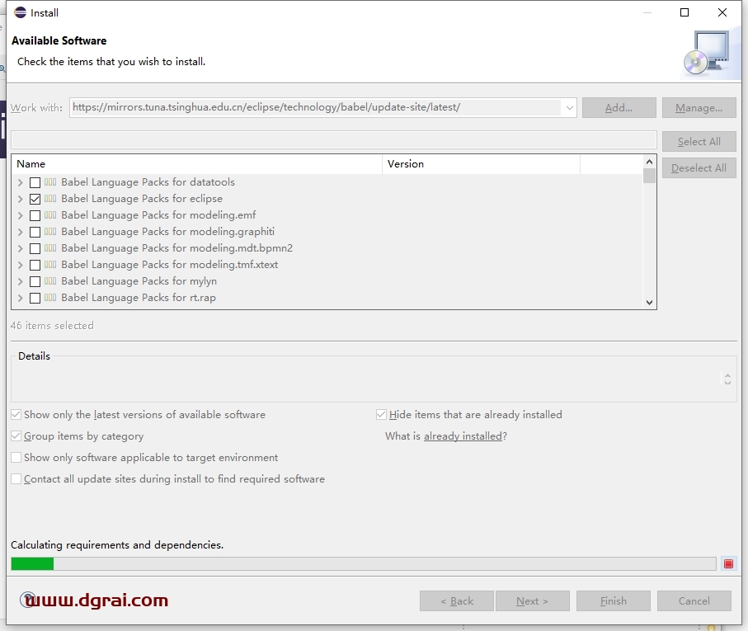
Task: Expand the eclipse language packs tree node
Action: [20, 199]
